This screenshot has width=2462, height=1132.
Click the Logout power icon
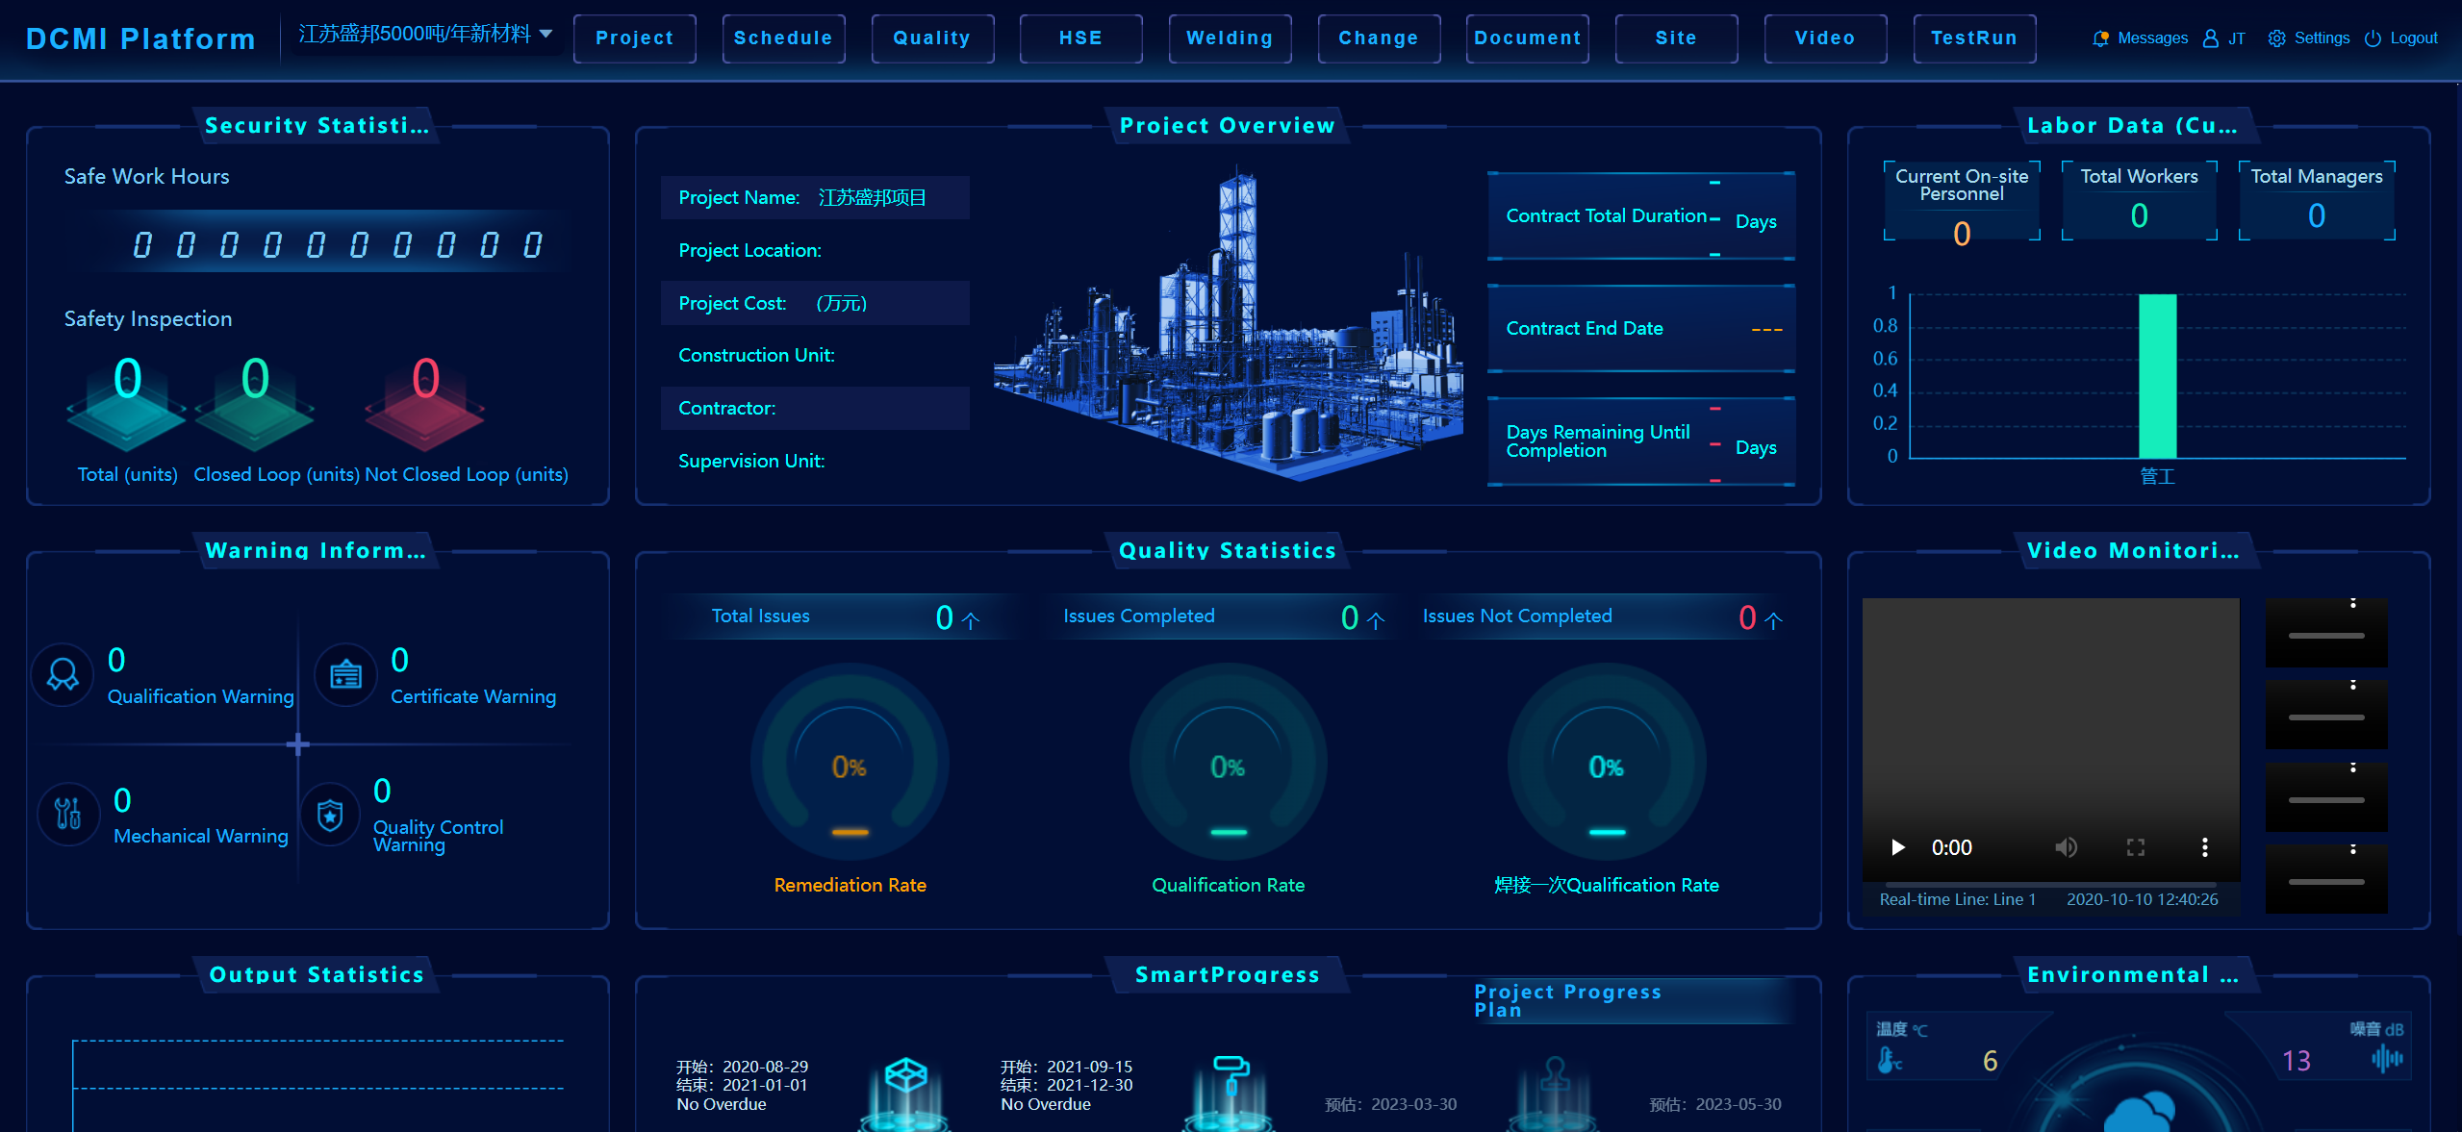click(2373, 38)
